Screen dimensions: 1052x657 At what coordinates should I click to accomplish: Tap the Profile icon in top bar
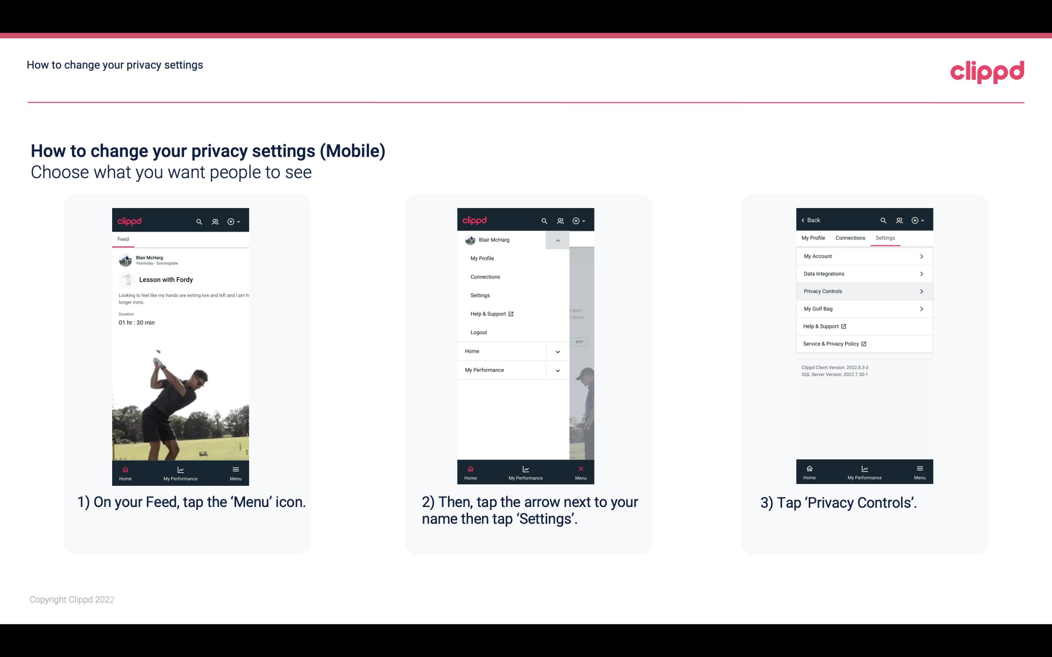(x=216, y=220)
